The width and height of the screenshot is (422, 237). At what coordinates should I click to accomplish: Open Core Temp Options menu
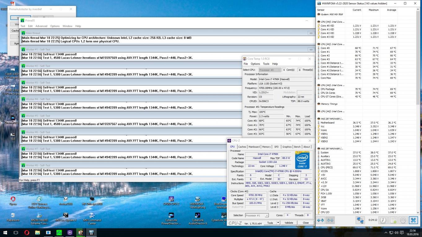pyautogui.click(x=255, y=64)
